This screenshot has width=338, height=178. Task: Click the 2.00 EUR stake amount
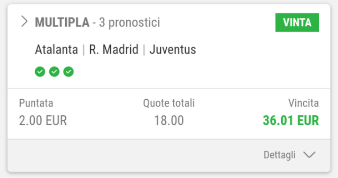tap(43, 120)
